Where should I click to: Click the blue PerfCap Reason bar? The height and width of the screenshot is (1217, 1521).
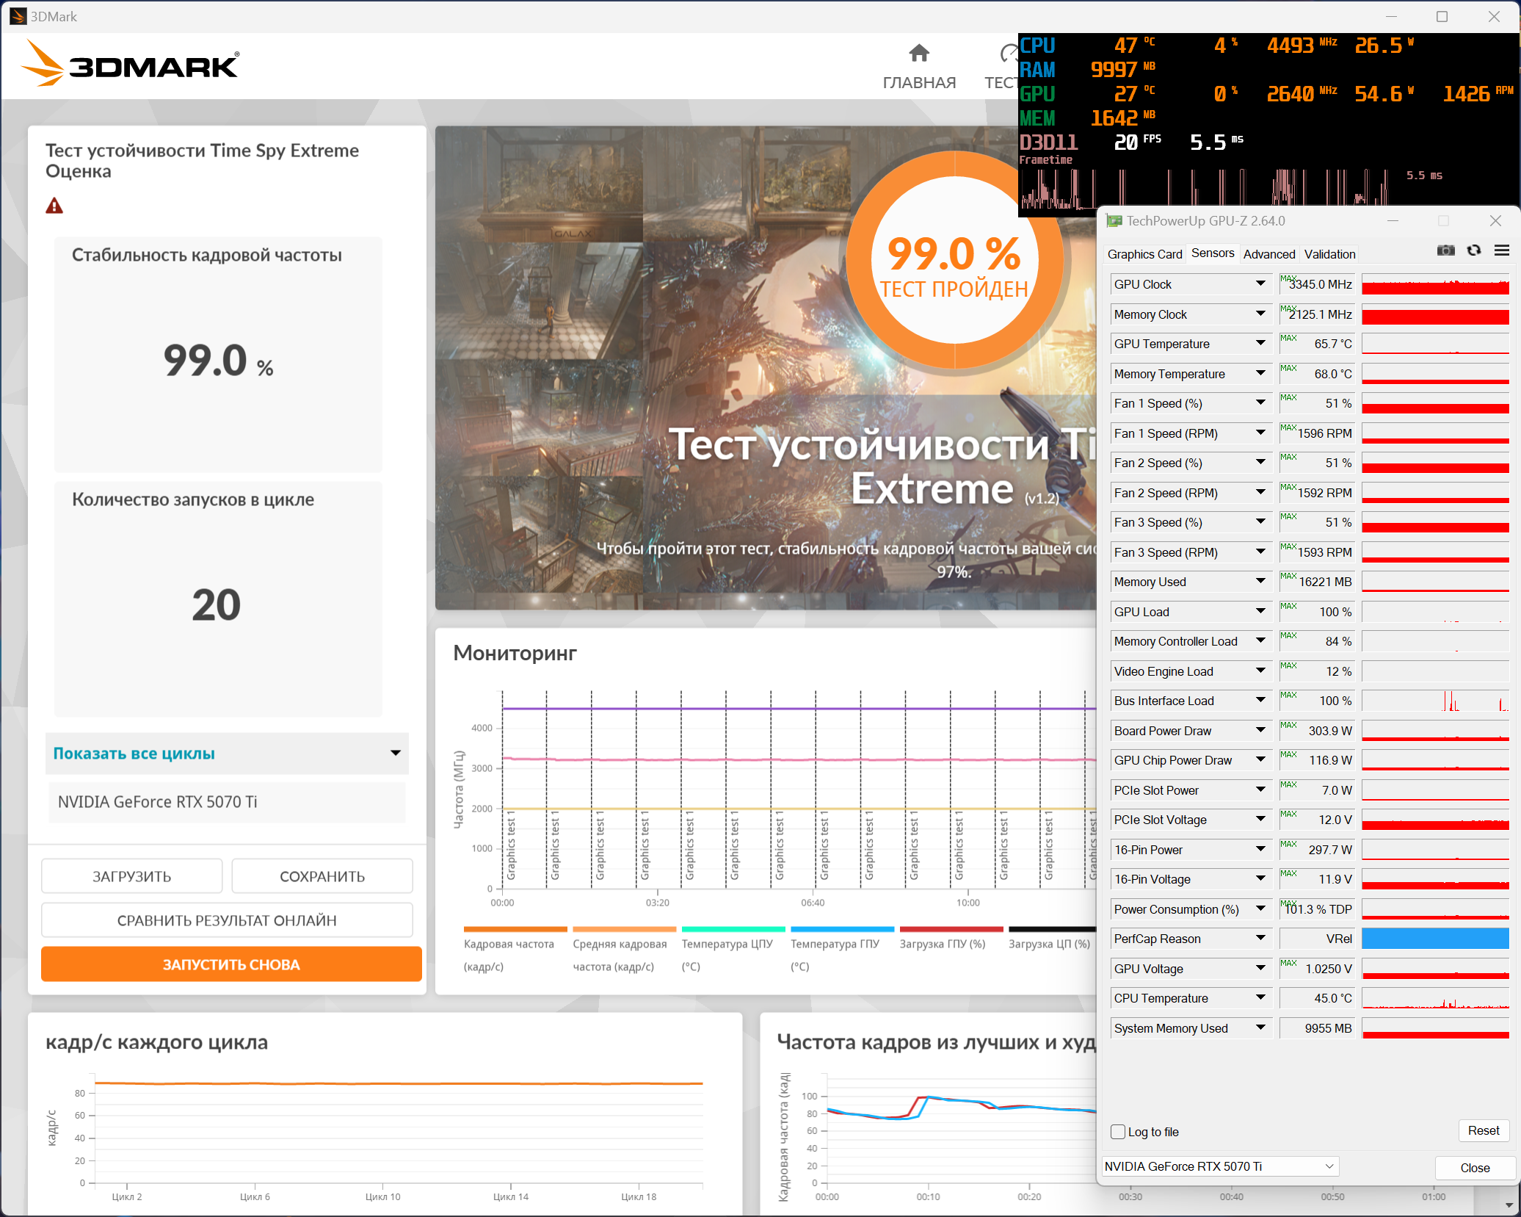[x=1434, y=939]
